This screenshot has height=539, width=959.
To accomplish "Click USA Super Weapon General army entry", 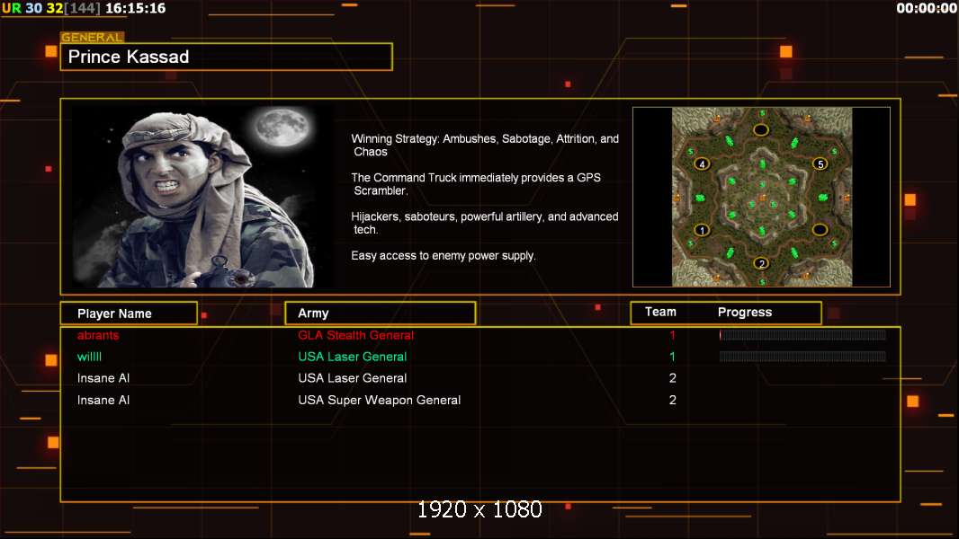I will [x=380, y=400].
